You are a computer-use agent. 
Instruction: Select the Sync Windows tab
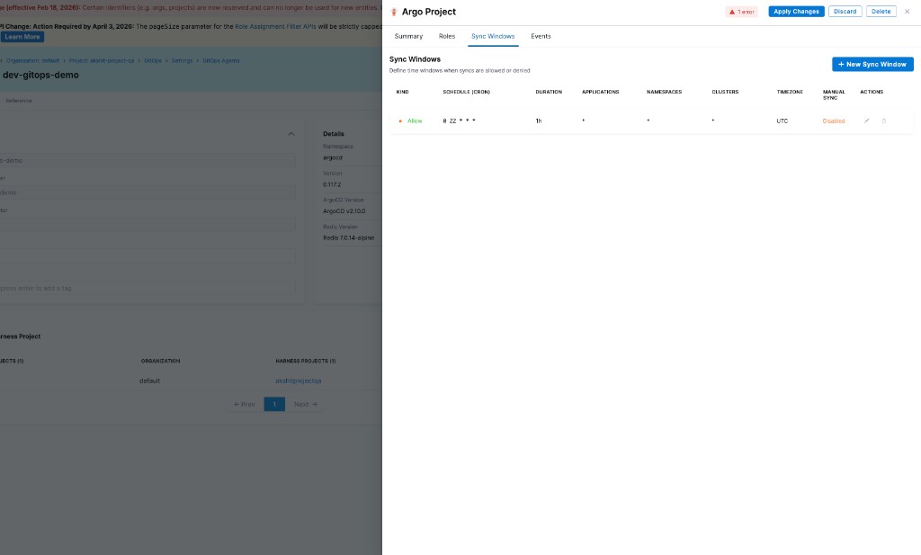click(x=493, y=36)
